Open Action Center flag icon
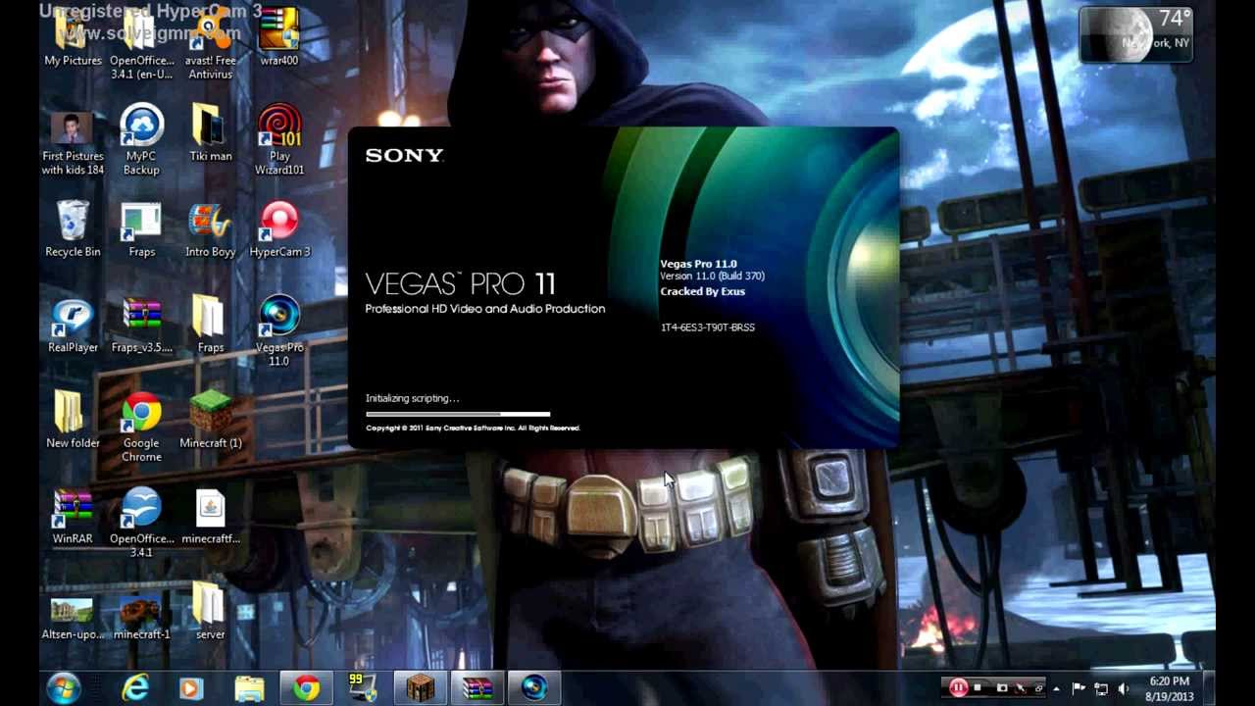This screenshot has width=1255, height=706. point(1079,688)
